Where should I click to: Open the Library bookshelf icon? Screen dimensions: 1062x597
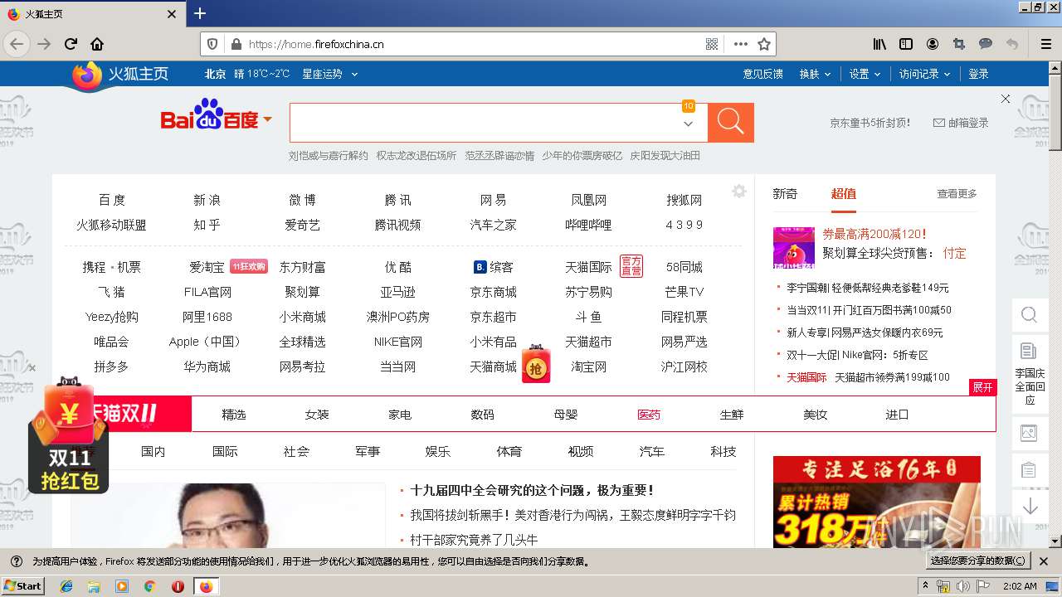[879, 44]
